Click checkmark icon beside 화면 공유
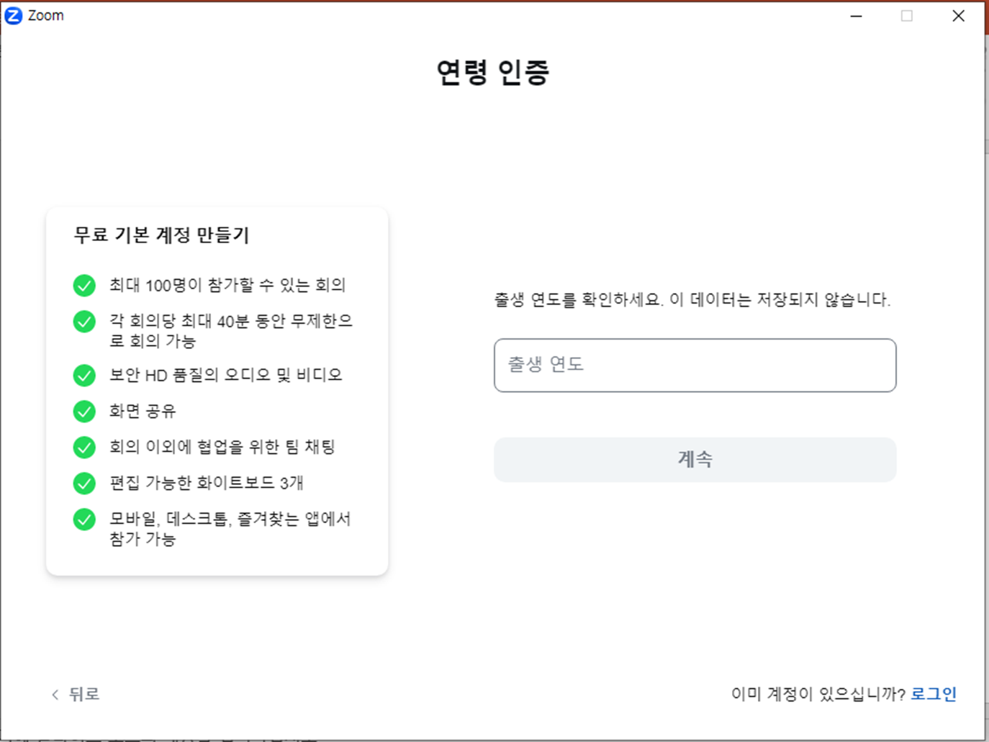The image size is (989, 742). click(84, 411)
